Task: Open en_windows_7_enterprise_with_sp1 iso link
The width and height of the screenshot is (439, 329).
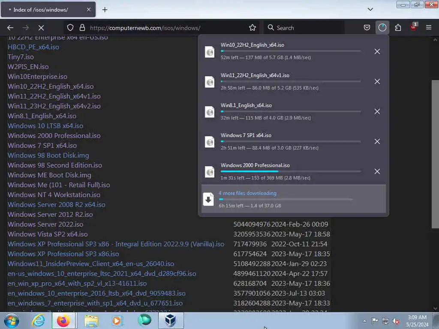Action: [x=95, y=303]
